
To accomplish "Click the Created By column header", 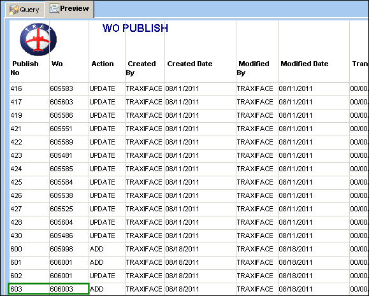I will click(141, 68).
